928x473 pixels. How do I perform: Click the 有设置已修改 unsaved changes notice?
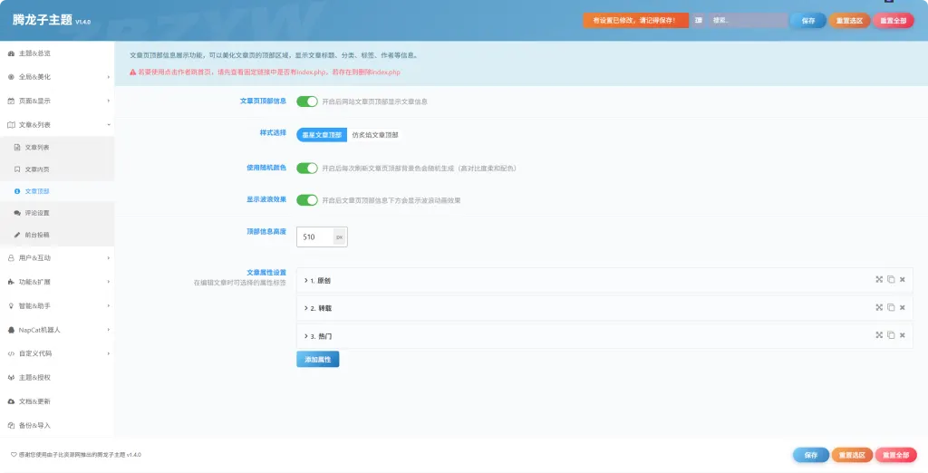coord(635,20)
